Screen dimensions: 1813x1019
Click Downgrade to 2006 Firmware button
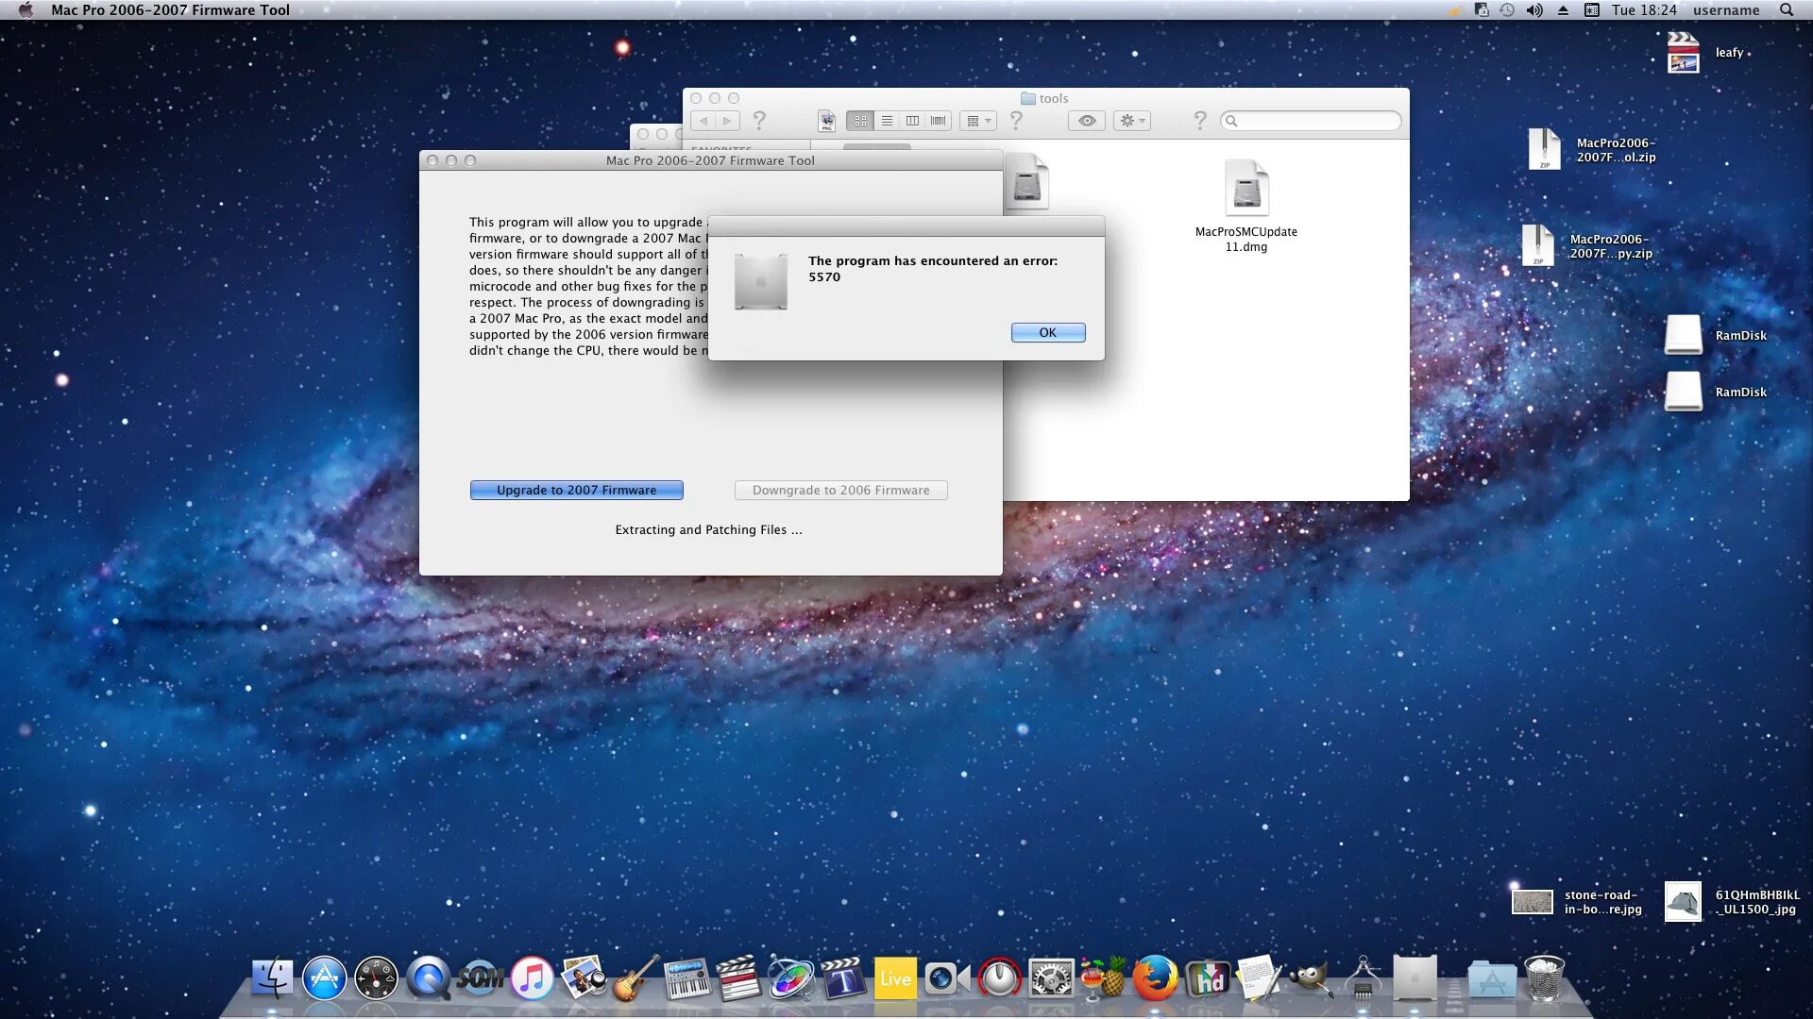(840, 490)
